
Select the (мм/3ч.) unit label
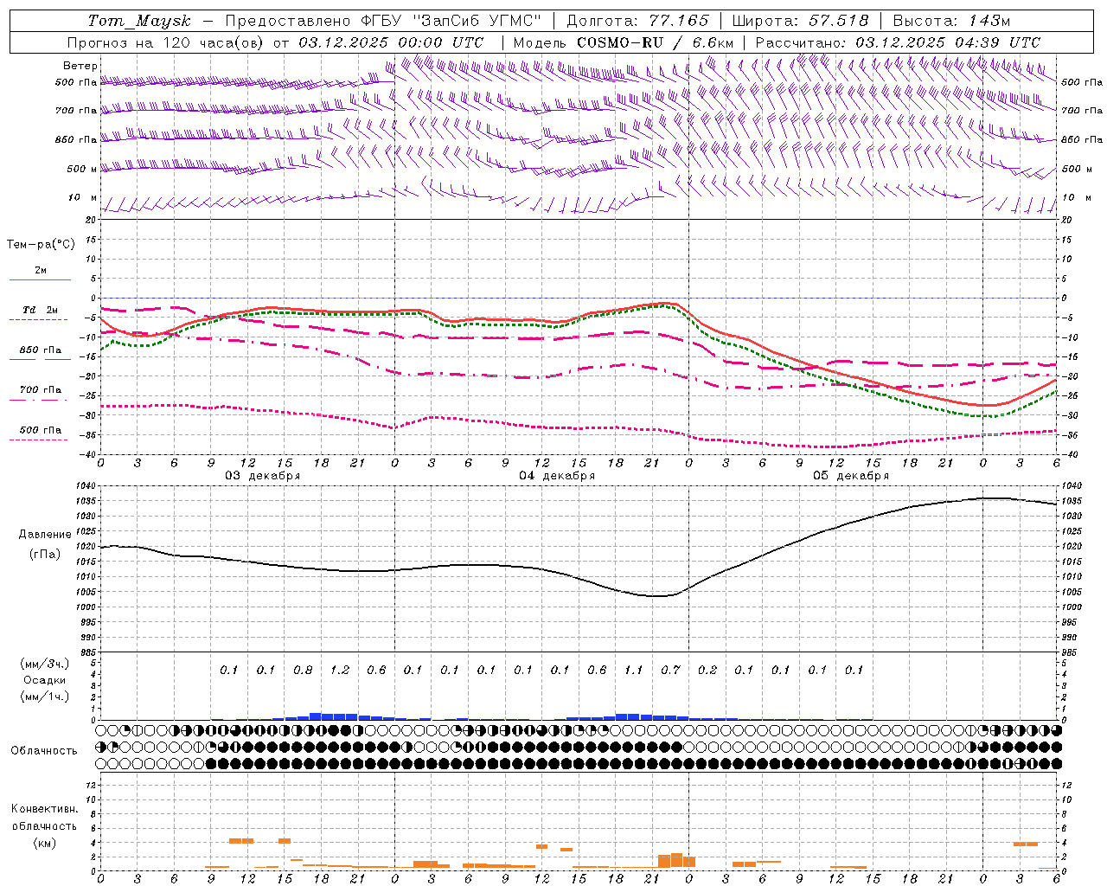(x=45, y=664)
